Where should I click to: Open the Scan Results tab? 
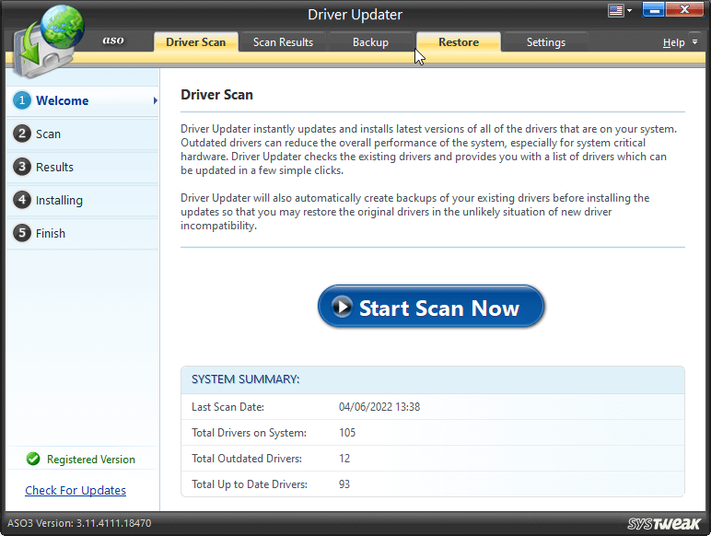point(283,42)
